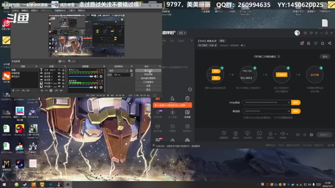Image resolution: width=335 pixels, height=188 pixels.
Task: Open the Tools menu in OBS
Action: tap(72, 10)
